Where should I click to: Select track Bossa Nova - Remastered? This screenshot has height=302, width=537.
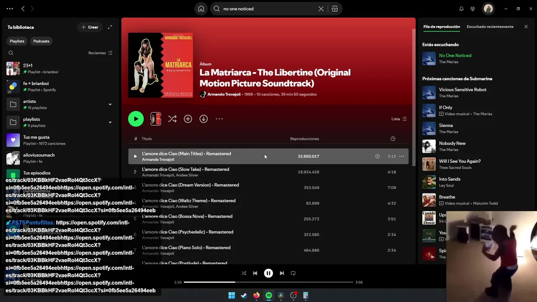tap(268, 219)
